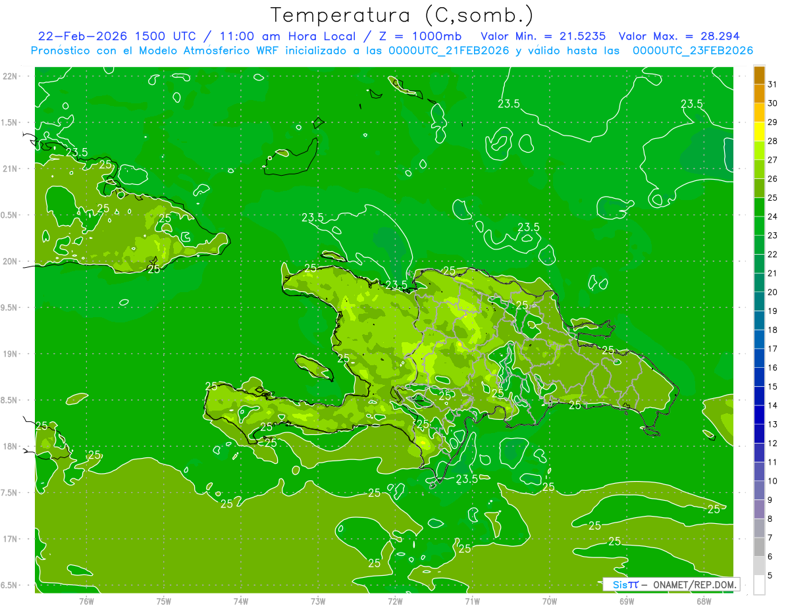Click the '0000UTC_21FEB2026' initialization time
790x610 pixels.
pyautogui.click(x=449, y=51)
